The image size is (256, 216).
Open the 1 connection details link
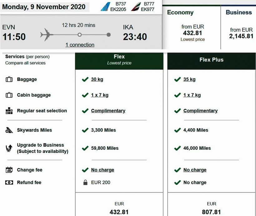pos(80,45)
